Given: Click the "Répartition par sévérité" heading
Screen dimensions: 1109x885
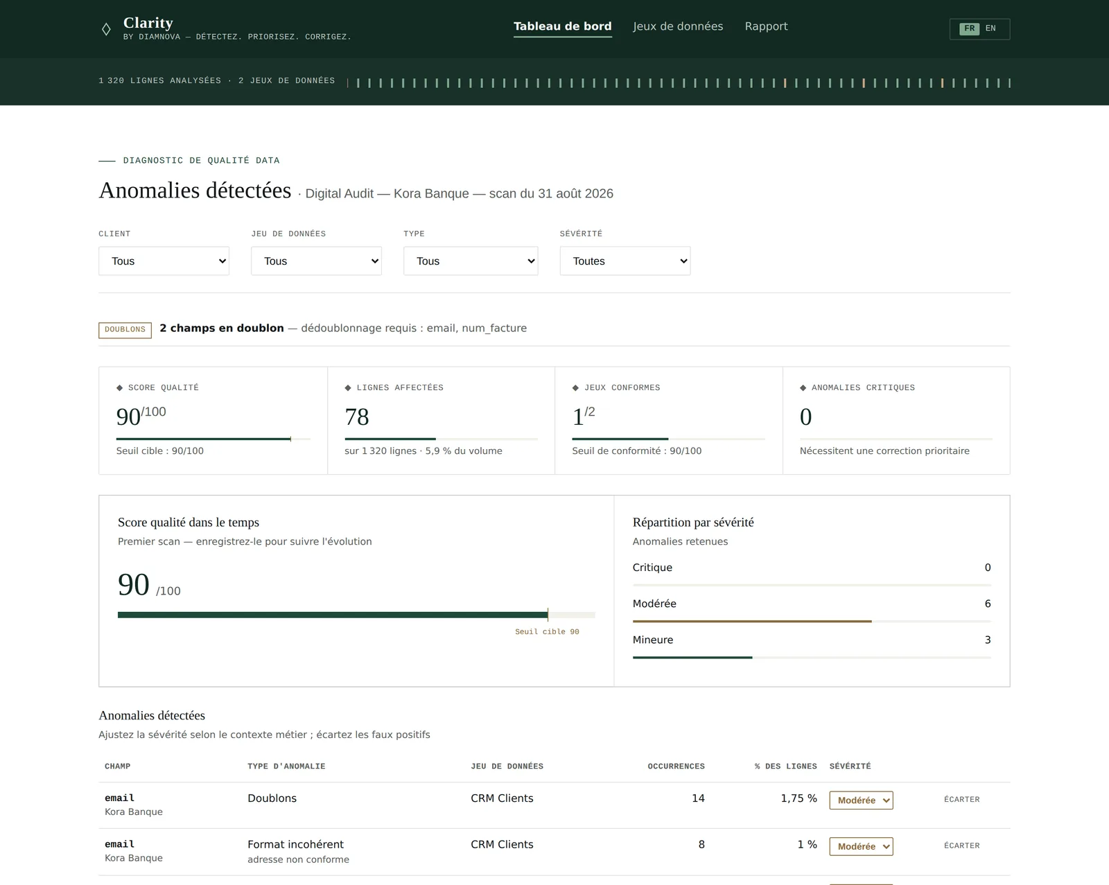Looking at the screenshot, I should click(693, 523).
